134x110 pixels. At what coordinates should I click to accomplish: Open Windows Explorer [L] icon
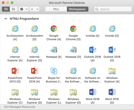tap(54, 92)
